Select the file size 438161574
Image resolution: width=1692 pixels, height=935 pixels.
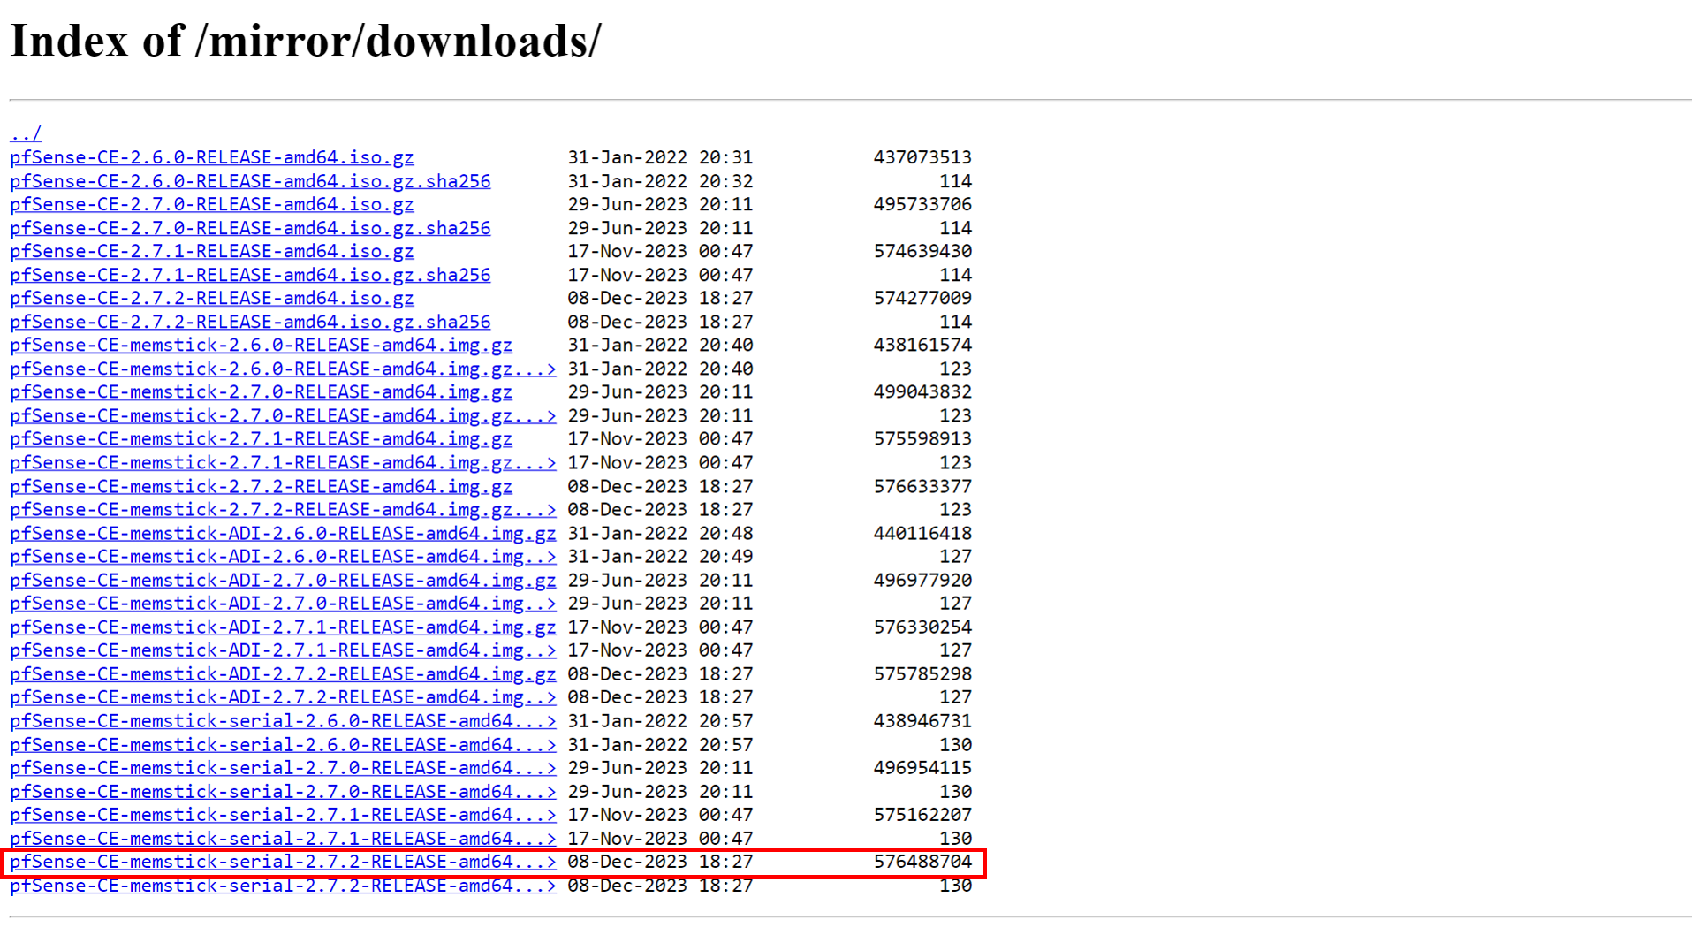coord(922,345)
